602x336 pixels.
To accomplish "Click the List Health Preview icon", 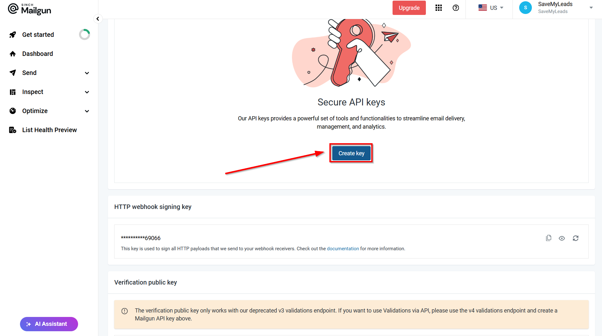I will tap(13, 130).
